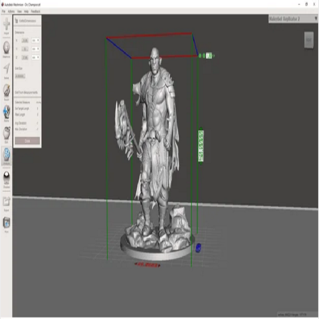Expand the Z dimension units dropdown
Image resolution: width=319 pixels, height=319 pixels.
(x=35, y=58)
